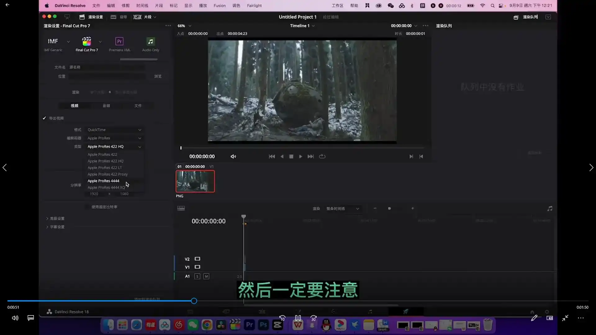Choose the Premiere XML render preset
The height and width of the screenshot is (335, 596).
click(120, 42)
